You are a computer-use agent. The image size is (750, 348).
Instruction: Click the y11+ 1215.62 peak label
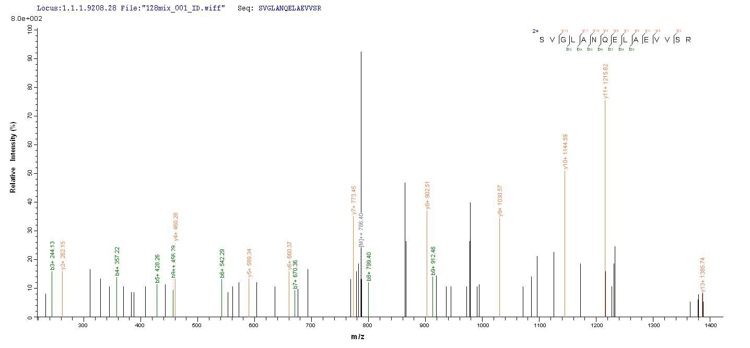tap(605, 81)
